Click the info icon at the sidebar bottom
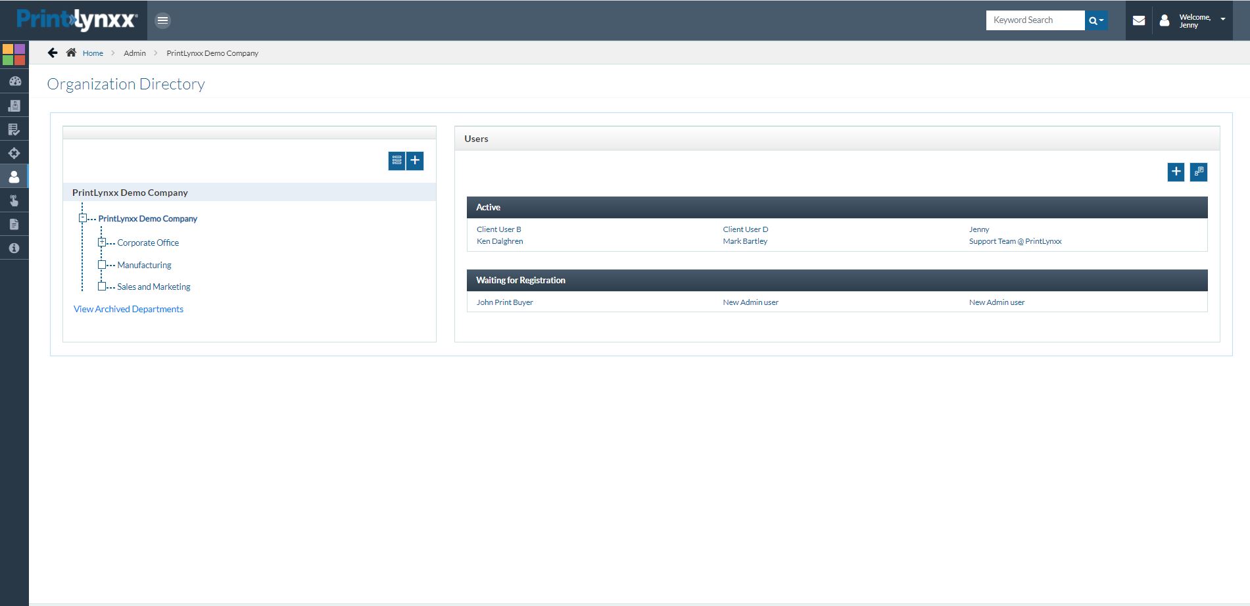Viewport: 1250px width, 606px height. (14, 248)
